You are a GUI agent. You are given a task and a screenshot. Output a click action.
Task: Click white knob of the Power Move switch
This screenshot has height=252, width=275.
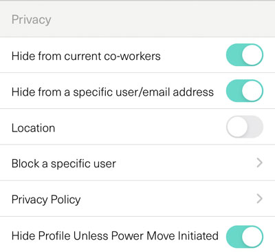coord(252,237)
